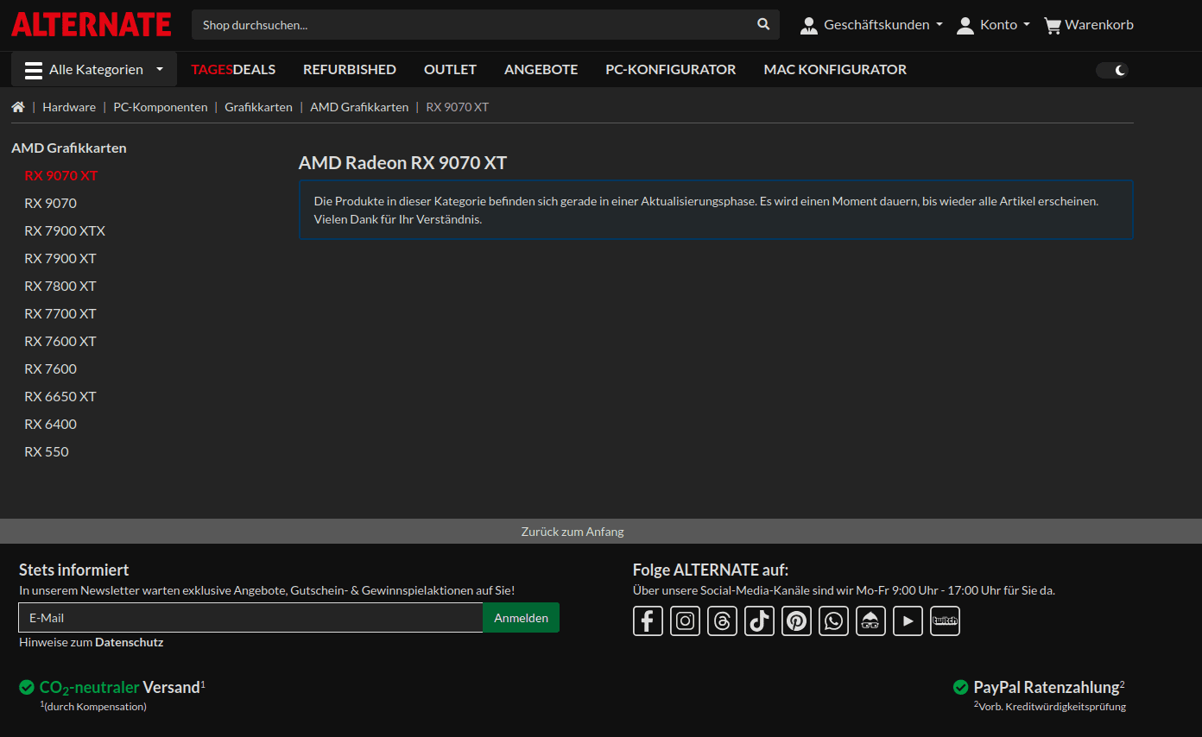Image resolution: width=1202 pixels, height=737 pixels.
Task: Open the Datenschutz link
Action: pyautogui.click(x=129, y=642)
